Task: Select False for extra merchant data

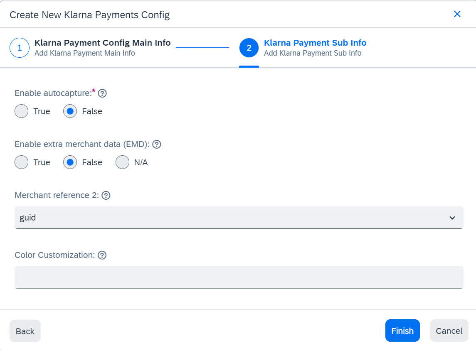Action: click(x=70, y=163)
